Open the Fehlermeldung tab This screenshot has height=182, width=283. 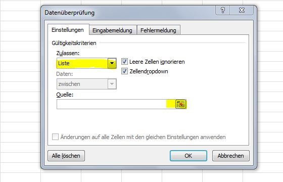[158, 30]
